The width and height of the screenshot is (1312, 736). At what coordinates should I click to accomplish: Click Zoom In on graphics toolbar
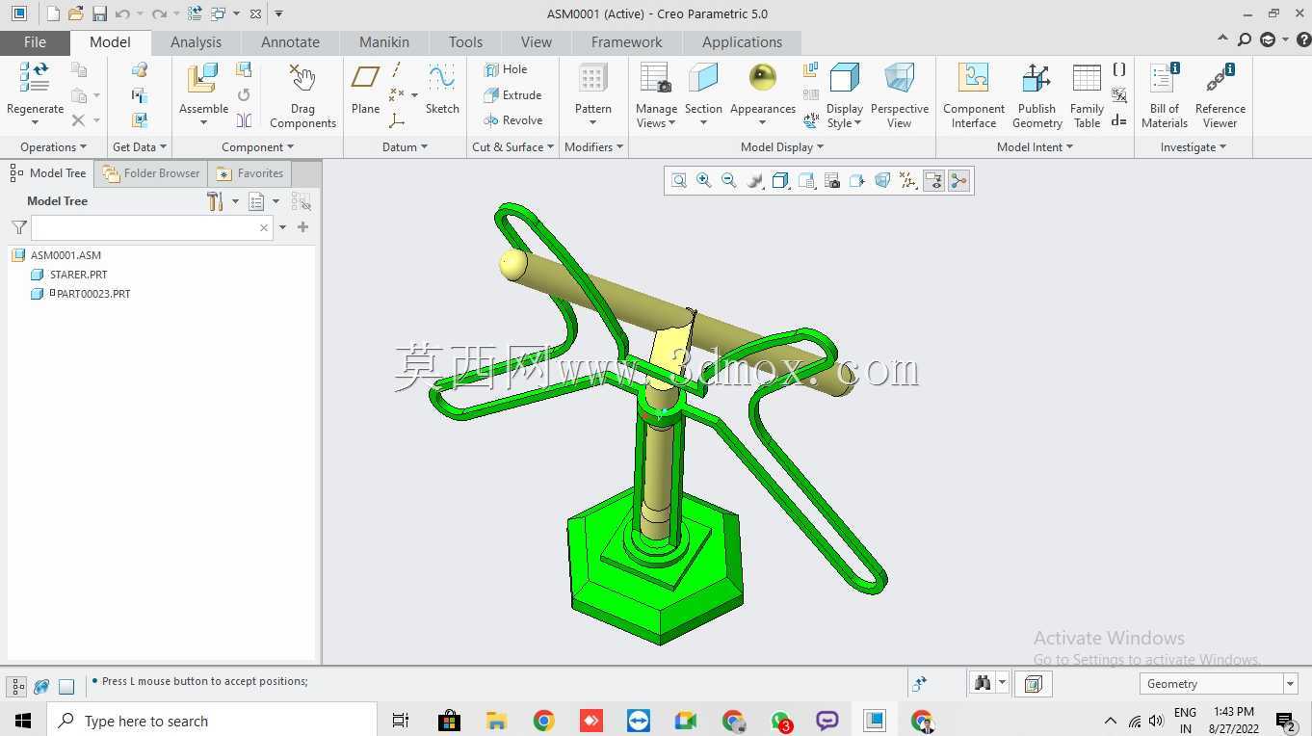[704, 181]
